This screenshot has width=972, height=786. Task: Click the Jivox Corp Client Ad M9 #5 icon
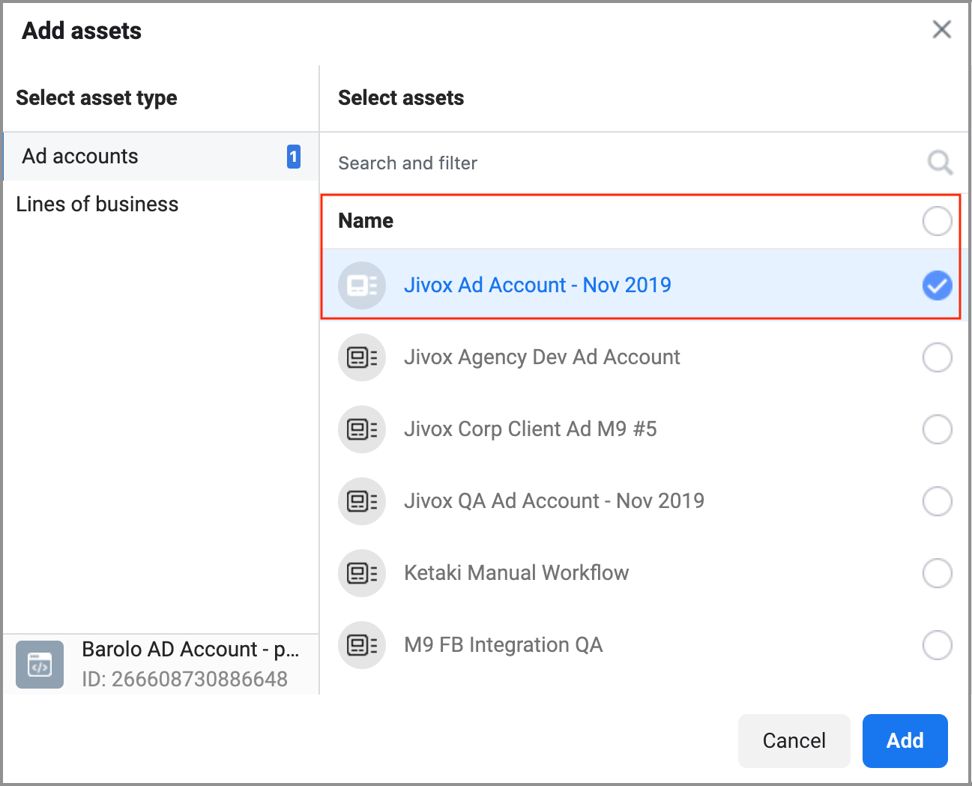[362, 429]
